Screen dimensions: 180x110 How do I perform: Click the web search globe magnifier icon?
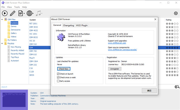pos(177,87)
